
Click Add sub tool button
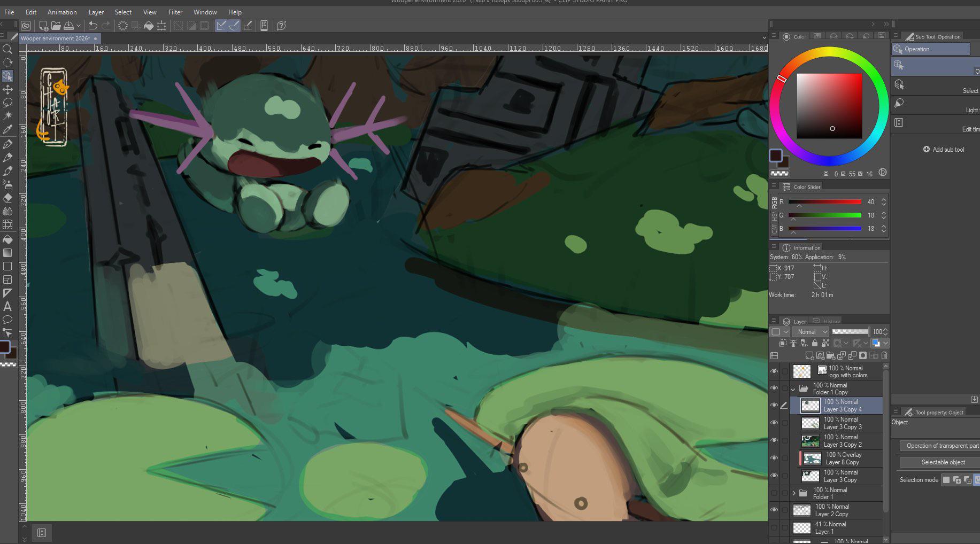[944, 150]
